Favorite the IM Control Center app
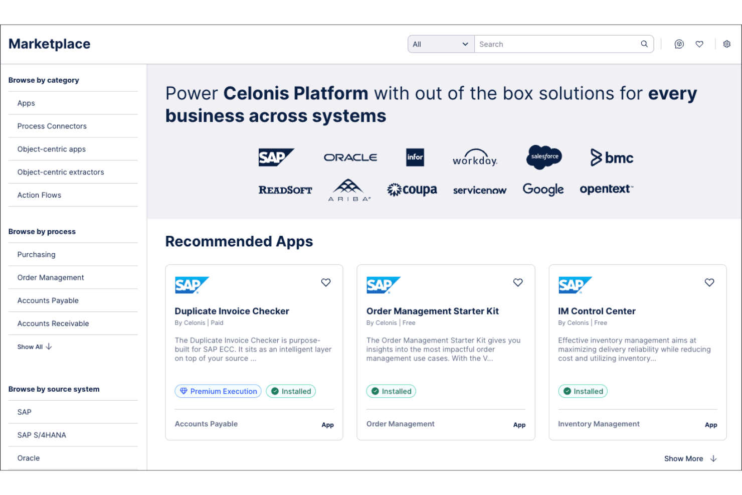 click(709, 282)
